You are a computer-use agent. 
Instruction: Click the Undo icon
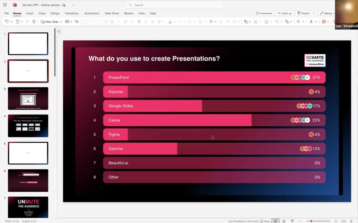(x=7, y=22)
